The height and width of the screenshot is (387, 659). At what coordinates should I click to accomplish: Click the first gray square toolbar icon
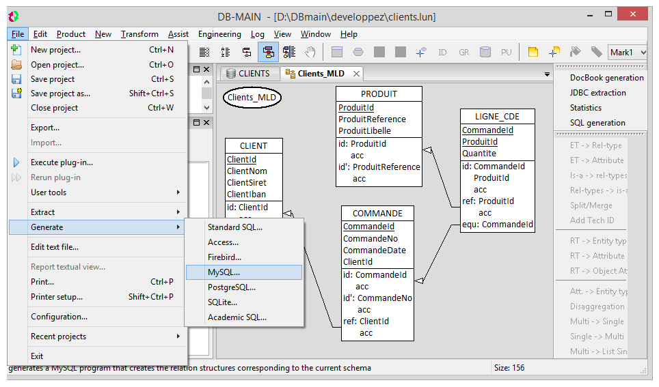(379, 52)
